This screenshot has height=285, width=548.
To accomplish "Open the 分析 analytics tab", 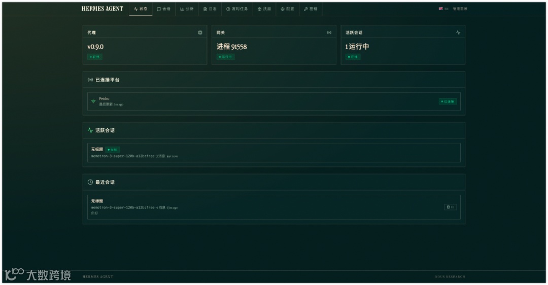I will (x=187, y=9).
